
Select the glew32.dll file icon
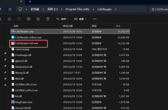click(x=13, y=61)
